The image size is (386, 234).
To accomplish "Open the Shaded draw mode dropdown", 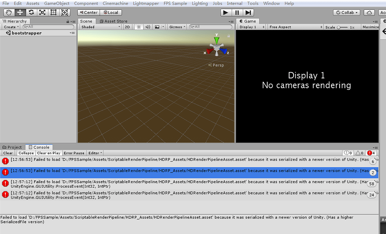I will (x=100, y=27).
